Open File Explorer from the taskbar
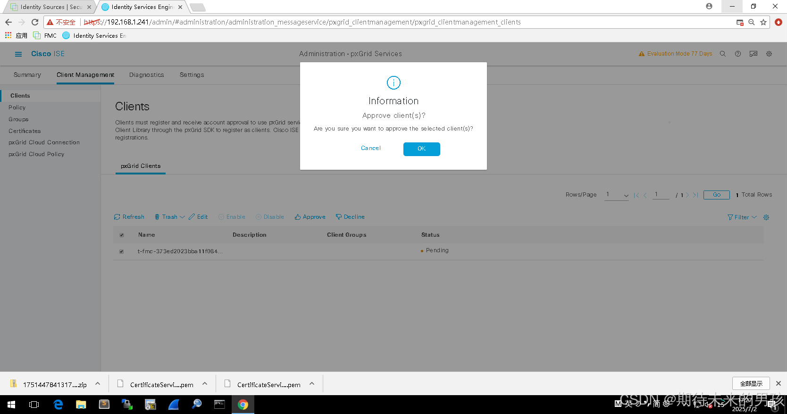This screenshot has width=787, height=414. (x=81, y=405)
